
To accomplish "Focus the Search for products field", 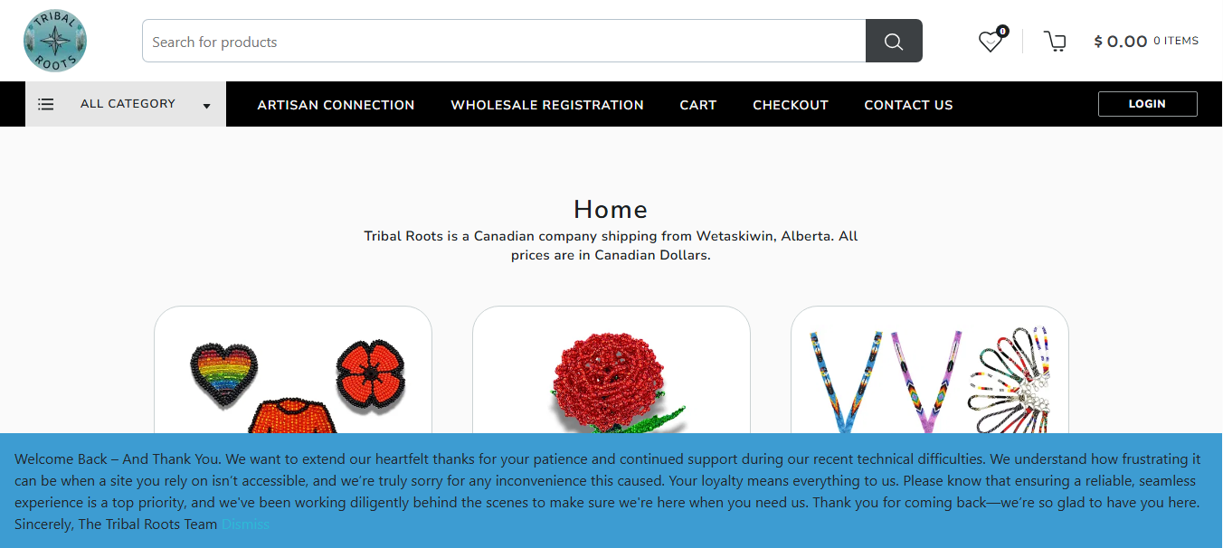I will (504, 42).
